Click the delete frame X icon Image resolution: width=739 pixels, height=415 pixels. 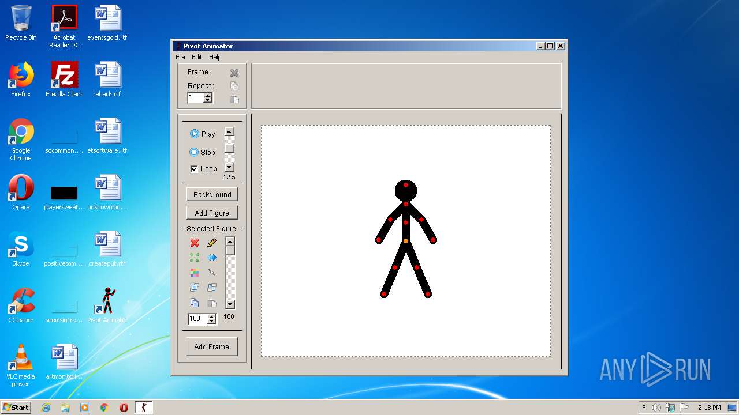(234, 73)
